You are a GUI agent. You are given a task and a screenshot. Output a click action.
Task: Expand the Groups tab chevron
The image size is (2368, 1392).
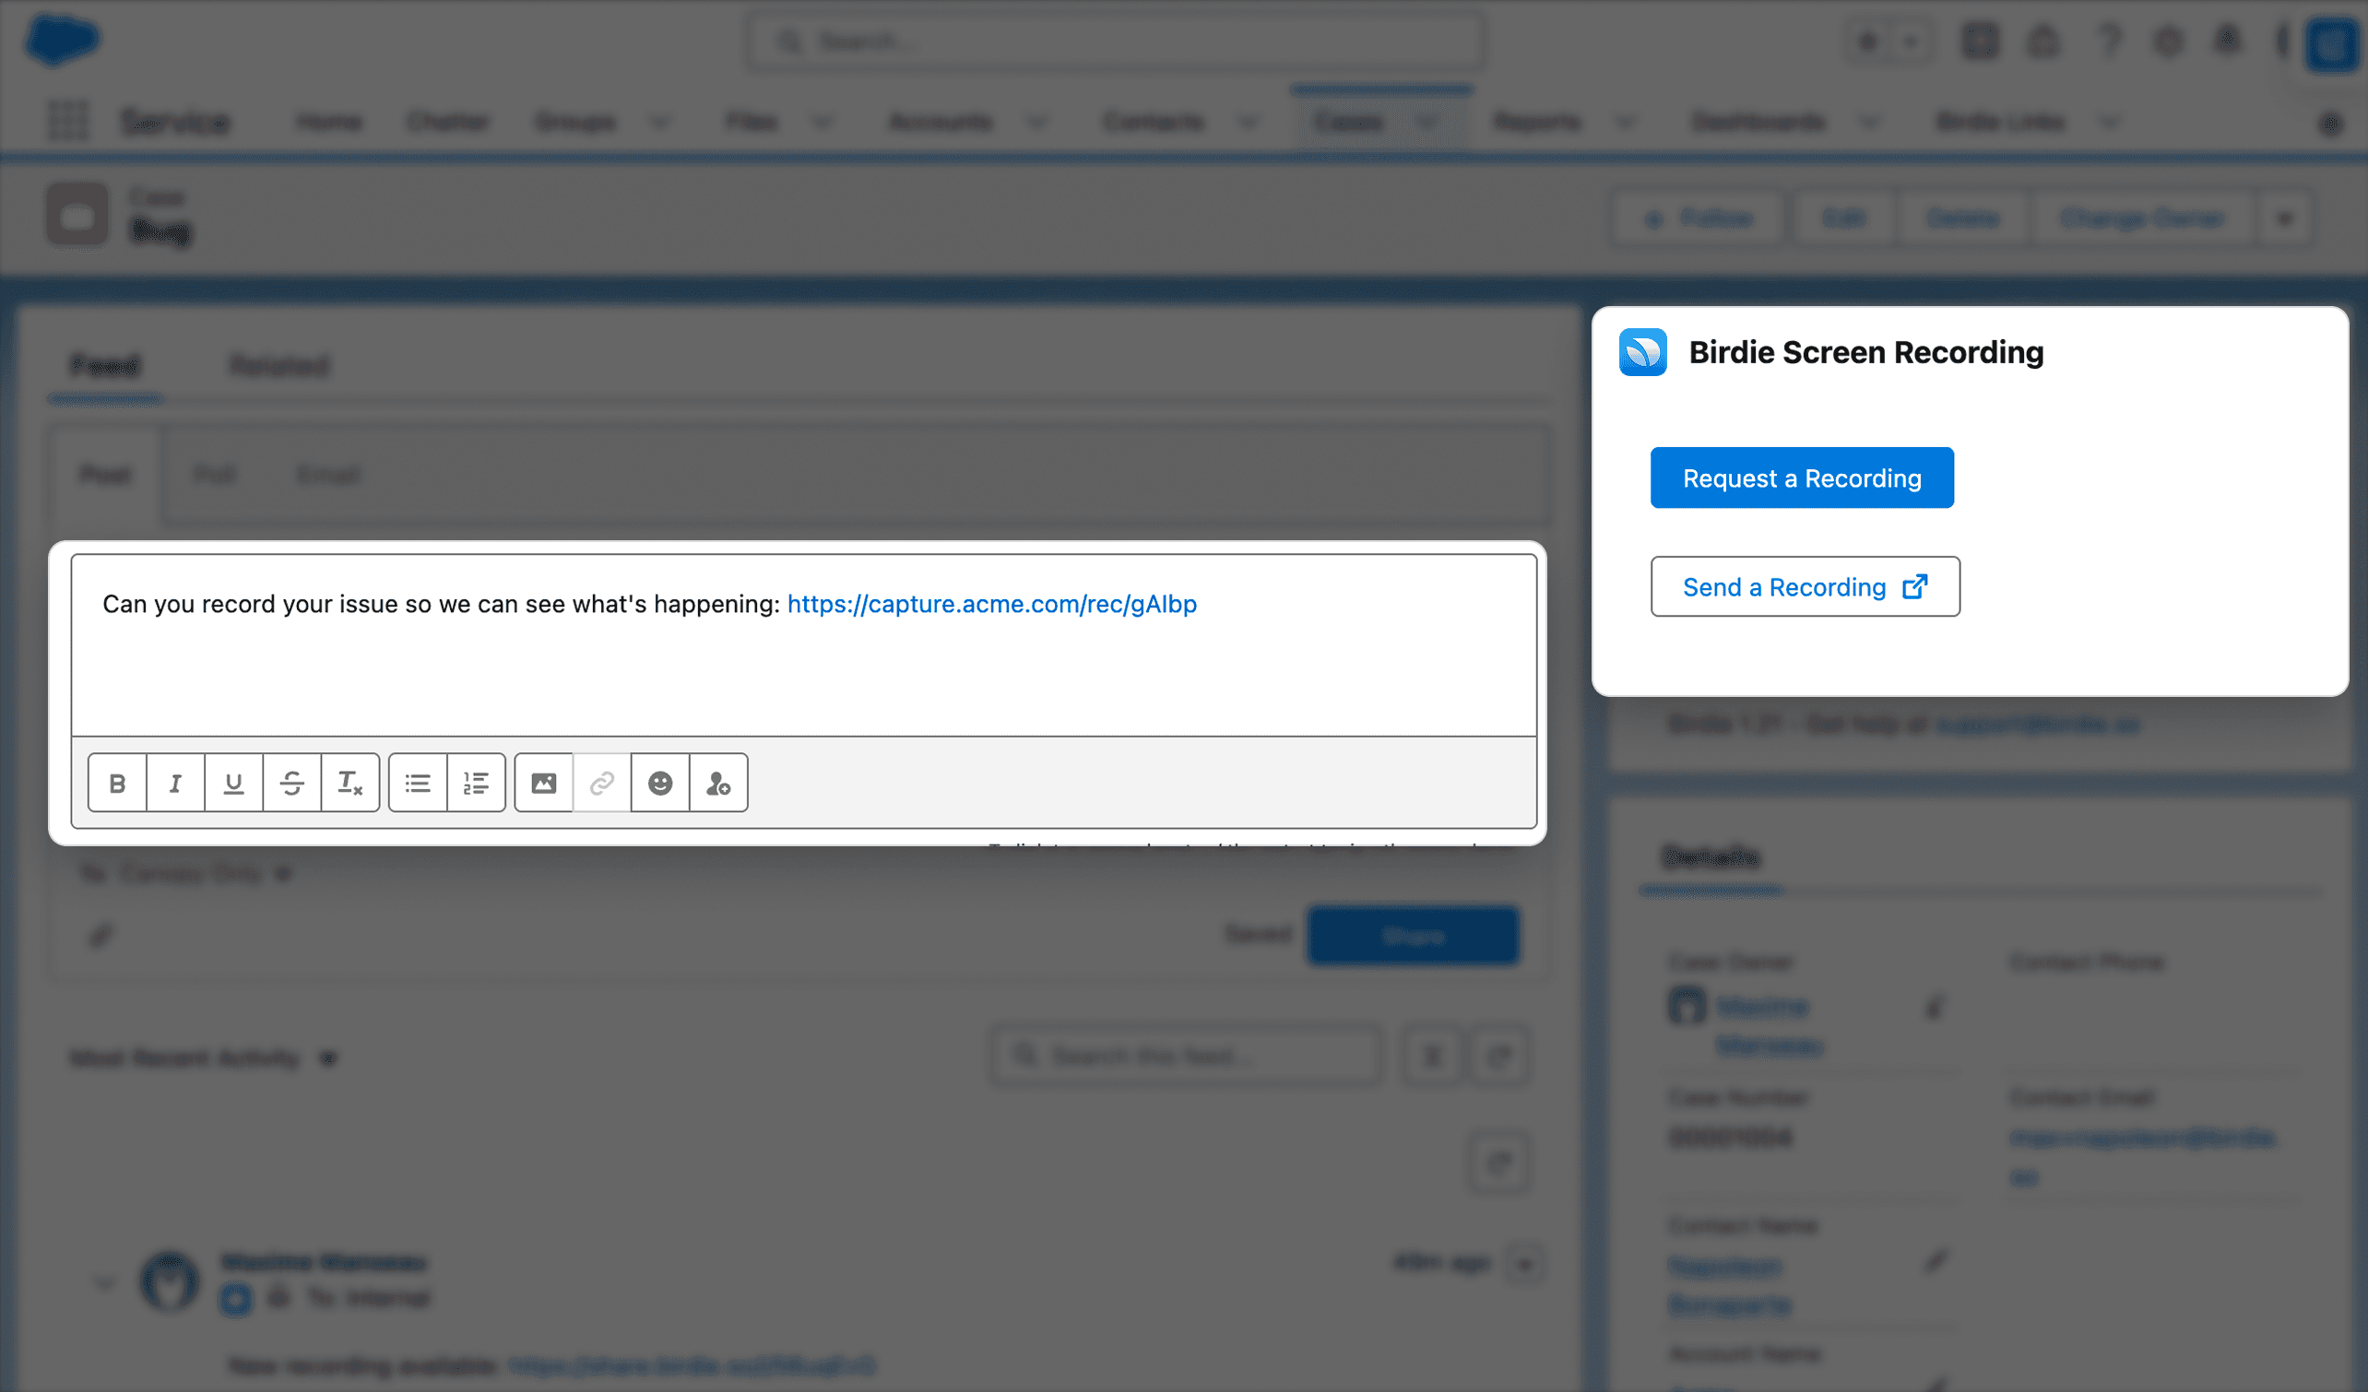click(659, 122)
